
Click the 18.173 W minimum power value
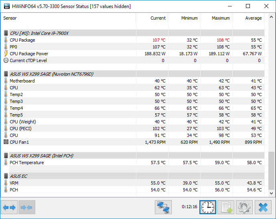point(188,54)
